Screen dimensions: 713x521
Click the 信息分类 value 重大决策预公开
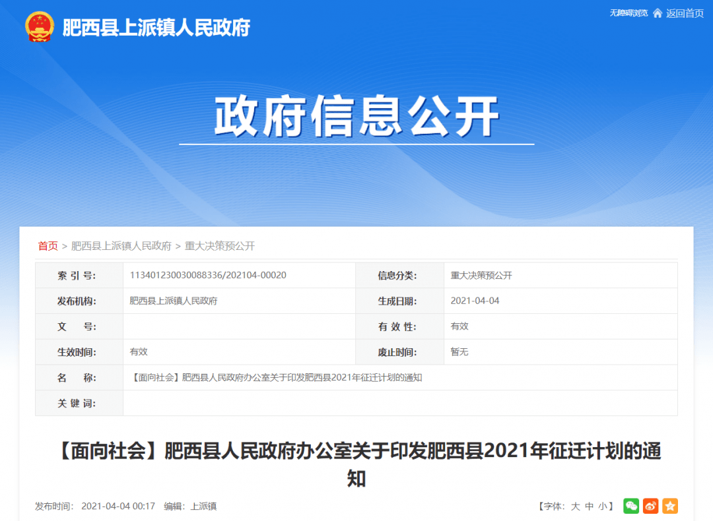[x=480, y=275]
